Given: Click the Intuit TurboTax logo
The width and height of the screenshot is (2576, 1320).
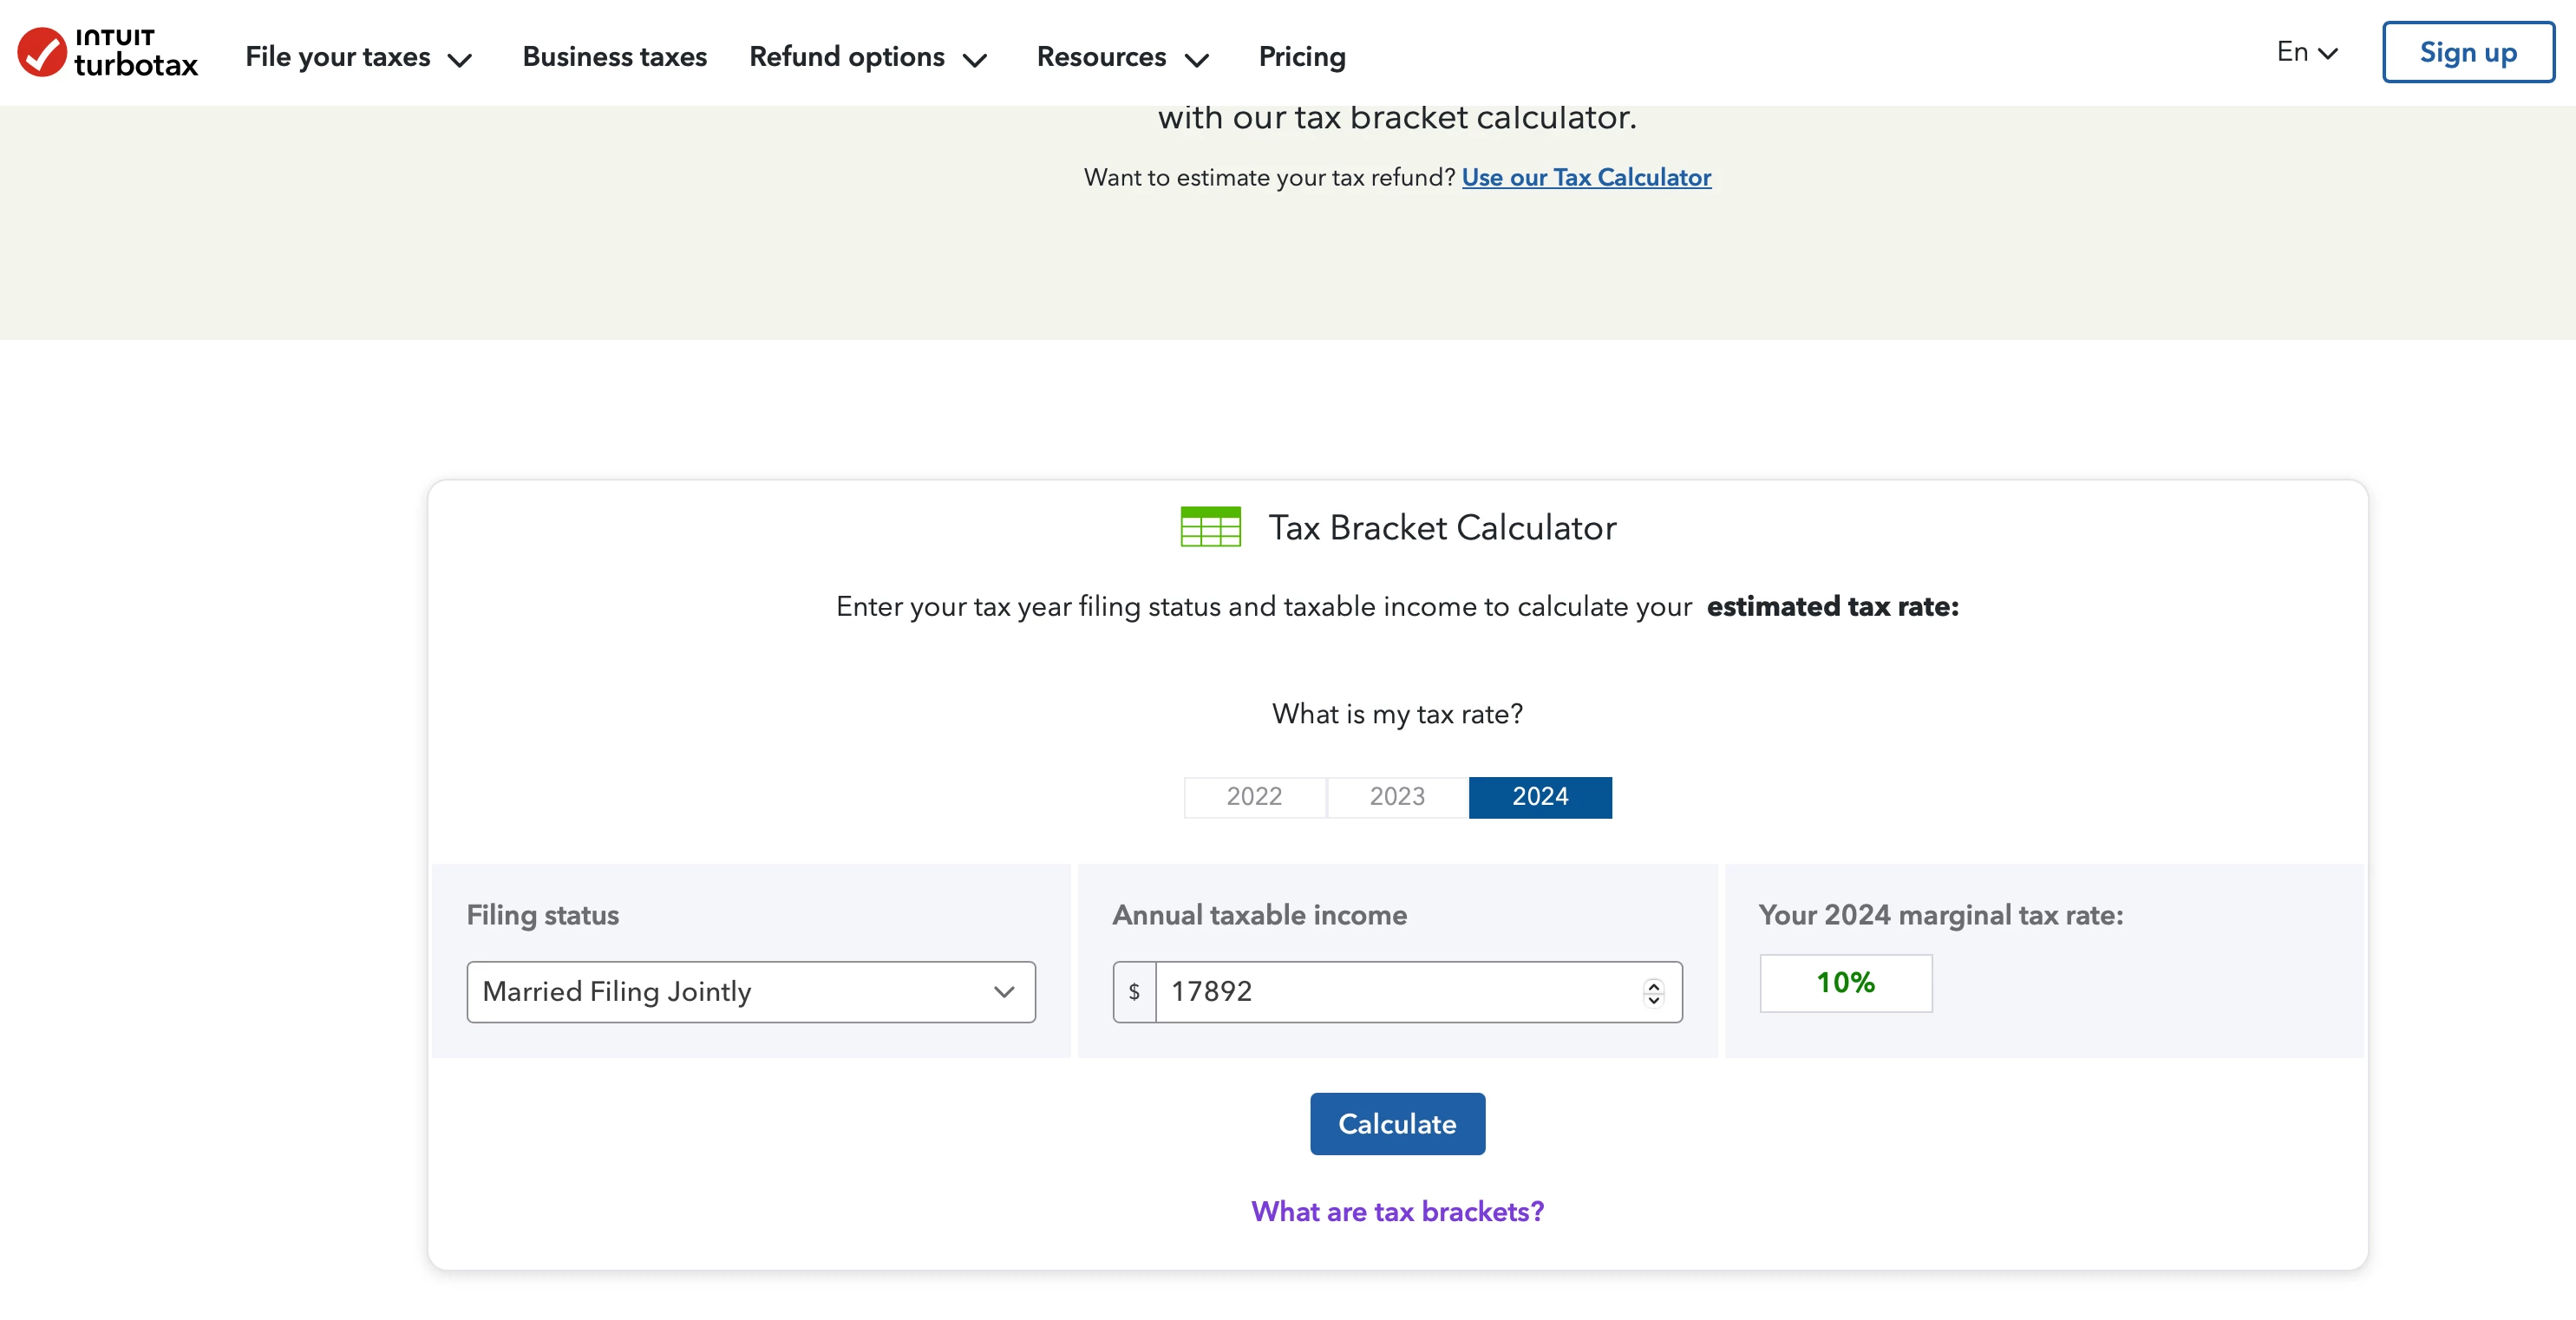Looking at the screenshot, I should (x=108, y=53).
